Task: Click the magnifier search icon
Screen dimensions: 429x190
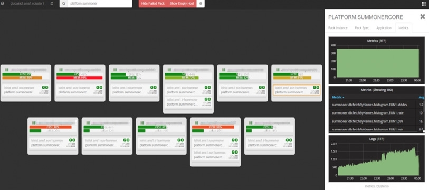Action: point(63,4)
